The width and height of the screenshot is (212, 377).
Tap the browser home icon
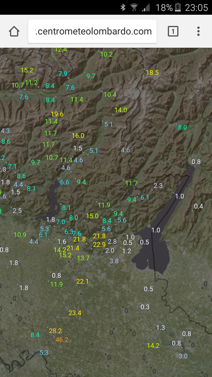point(14,31)
